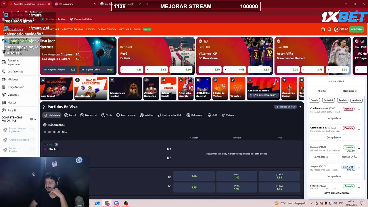The image size is (368, 207).
Task: Open the Master sidebar icon
Action: coord(4,103)
